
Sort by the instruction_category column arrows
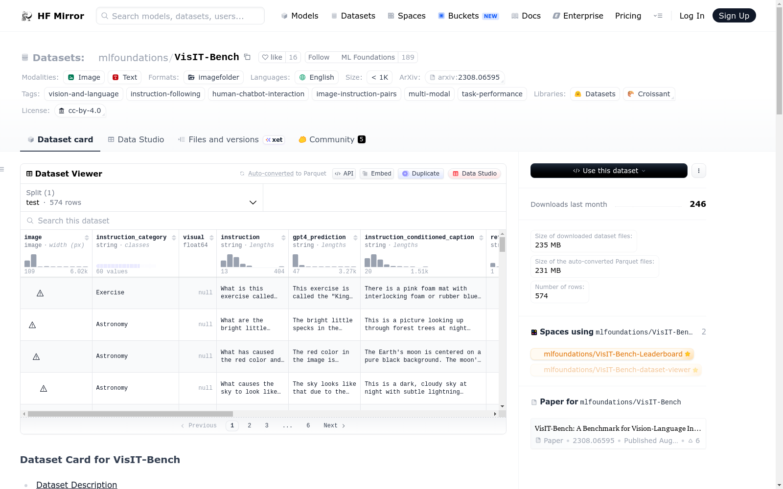(174, 238)
